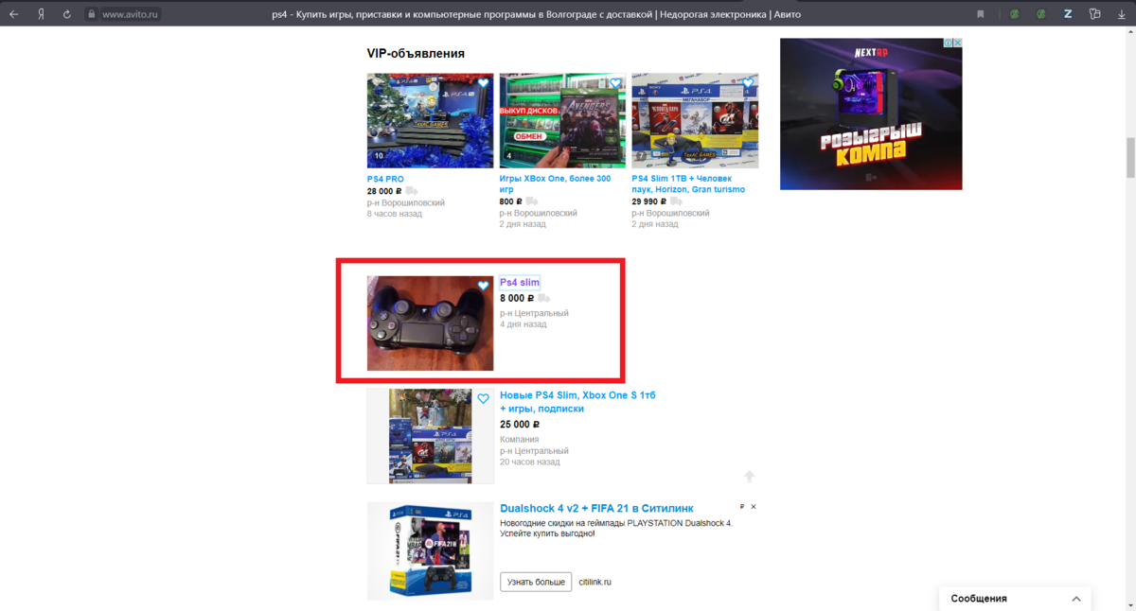Viewport: 1136px width, 611px height.
Task: Click the delivery truck icon beside 800 ₽
Action: [531, 201]
